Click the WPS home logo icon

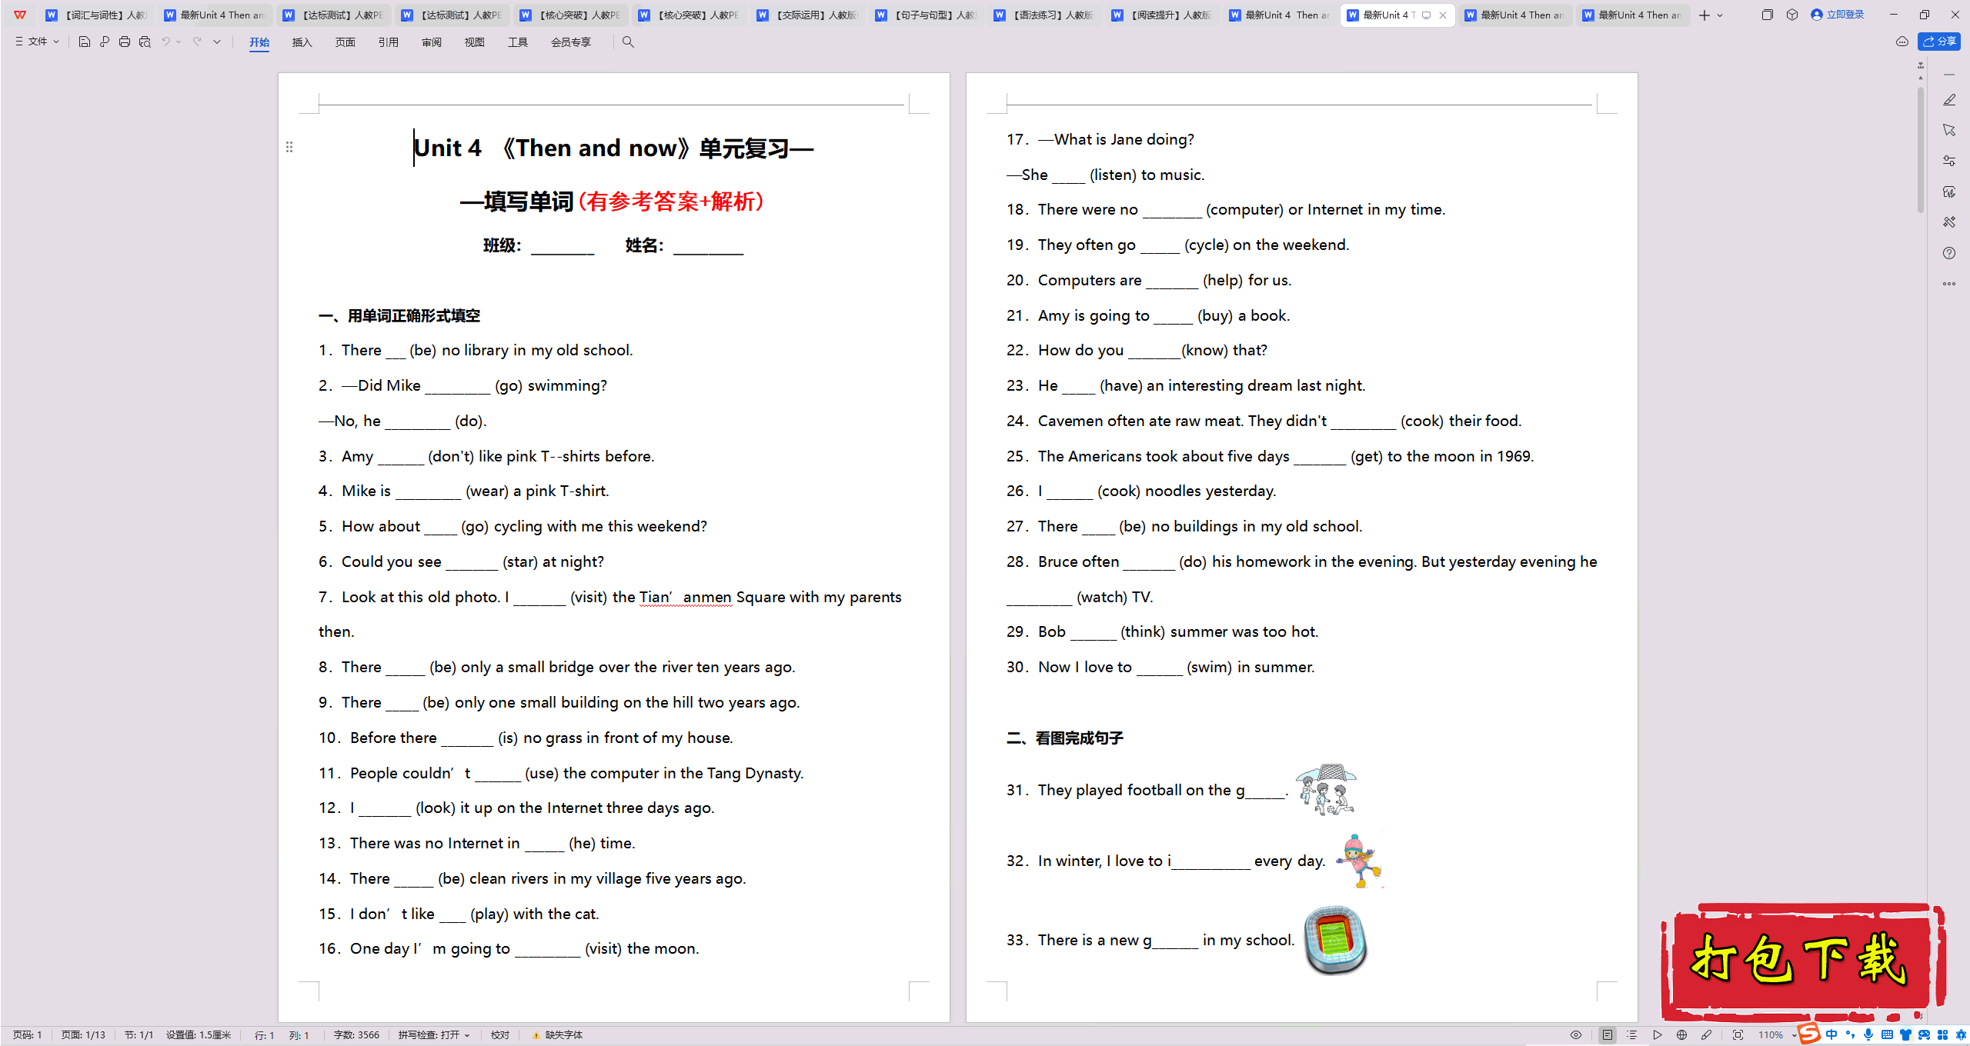(20, 15)
